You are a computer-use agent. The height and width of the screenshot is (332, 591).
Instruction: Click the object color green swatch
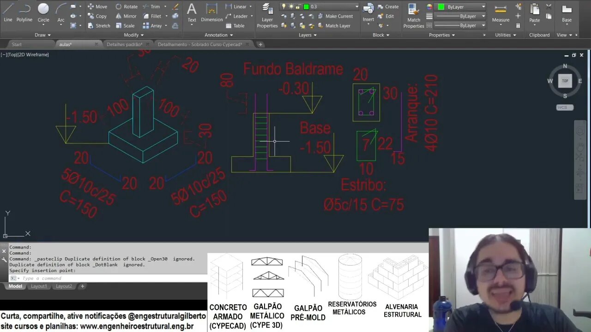click(441, 6)
